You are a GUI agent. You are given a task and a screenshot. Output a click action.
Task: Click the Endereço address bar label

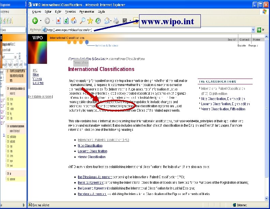coord(35,30)
